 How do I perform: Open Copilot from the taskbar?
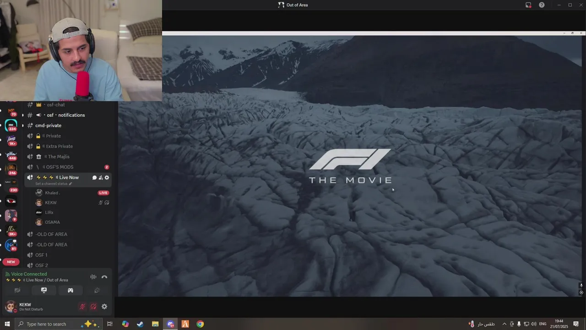[x=125, y=324]
